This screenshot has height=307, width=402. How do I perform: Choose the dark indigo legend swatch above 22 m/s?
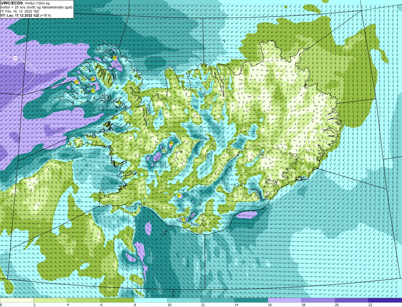point(385,300)
